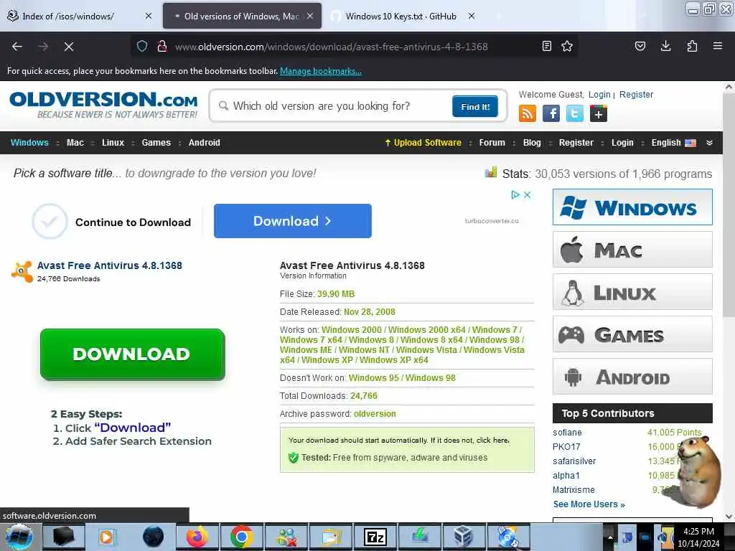Open the Linux navigation menu item

113,143
